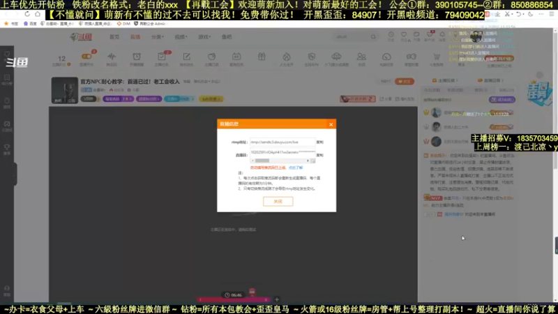Screen dimensions: 558x314
Task: Expand the 视频 video dropdown
Action: tap(181, 37)
